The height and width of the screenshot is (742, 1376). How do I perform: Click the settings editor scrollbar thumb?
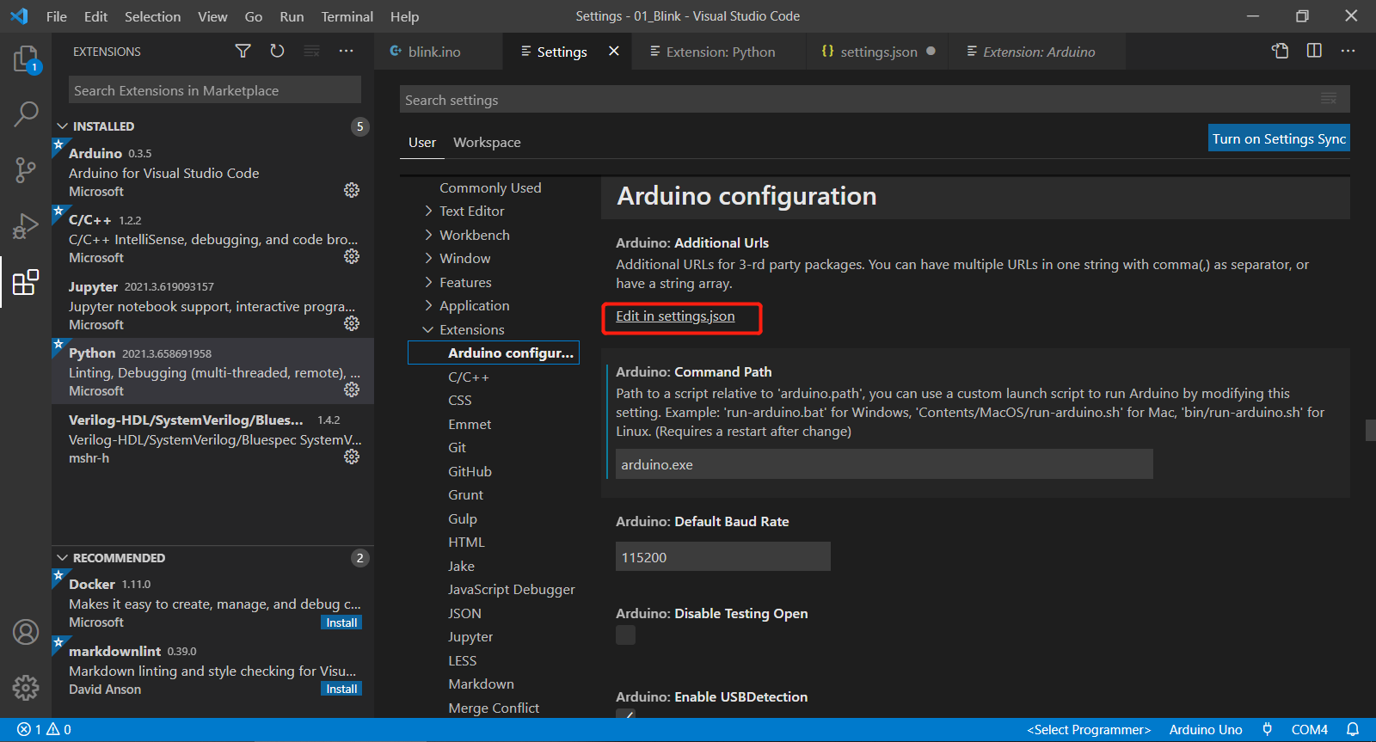(x=1371, y=430)
